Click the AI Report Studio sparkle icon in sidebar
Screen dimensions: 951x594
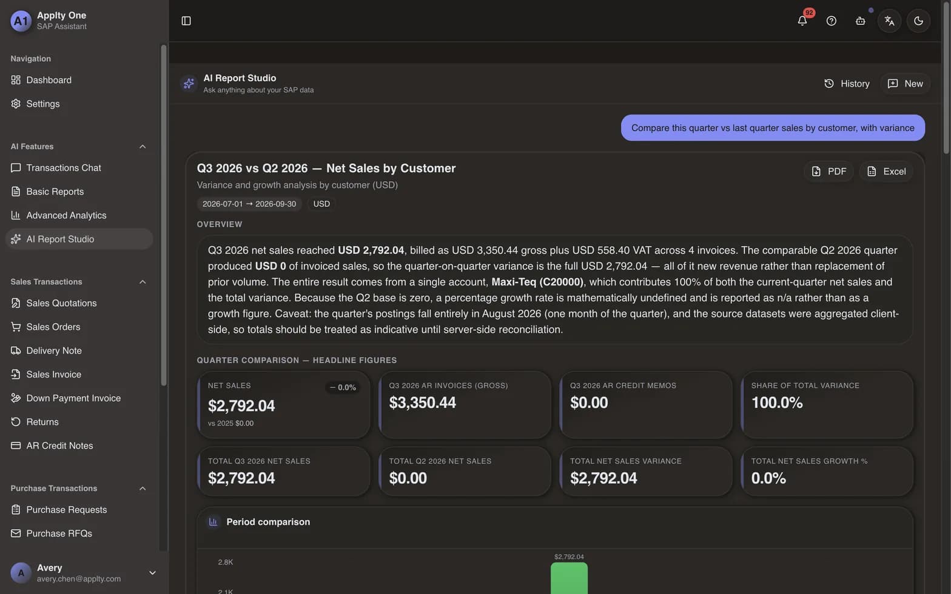pos(16,239)
